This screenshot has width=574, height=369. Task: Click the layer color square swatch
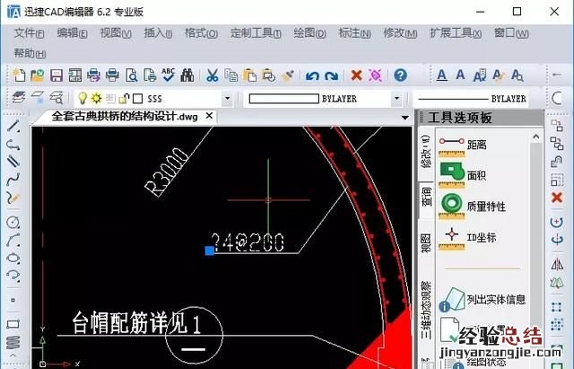point(137,99)
